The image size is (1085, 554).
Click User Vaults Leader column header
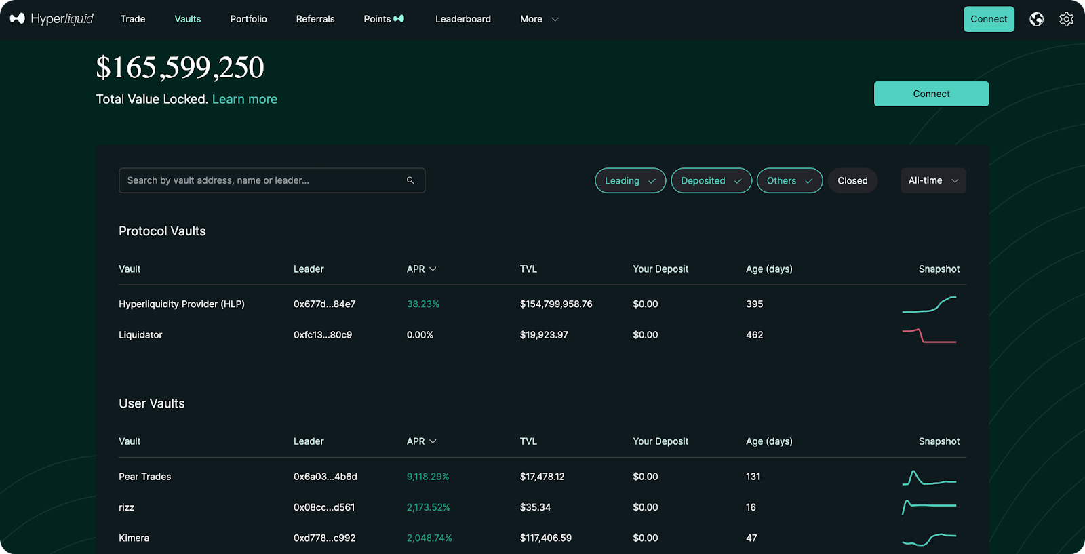click(309, 441)
